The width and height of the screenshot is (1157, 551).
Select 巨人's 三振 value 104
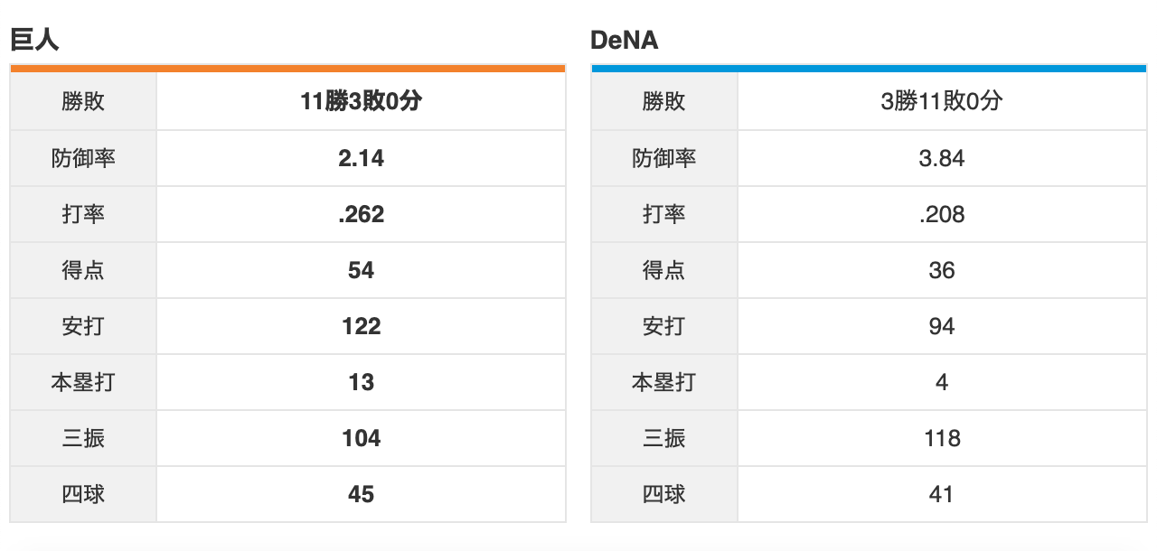pos(361,438)
